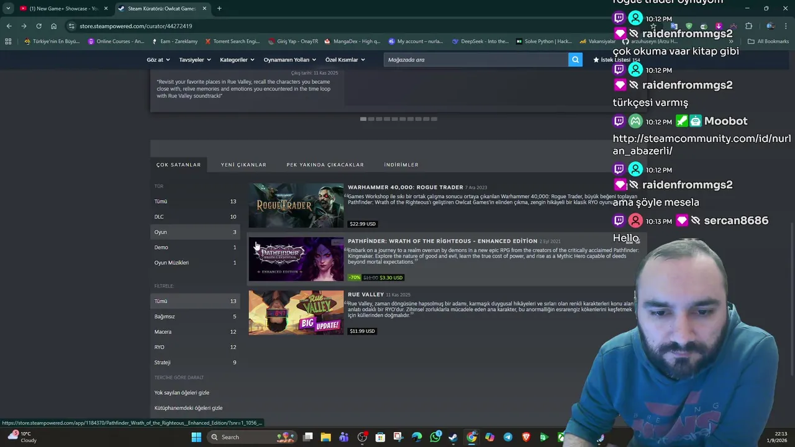Open Solve Python HackerRank bookmark
The height and width of the screenshot is (447, 795).
(543, 42)
